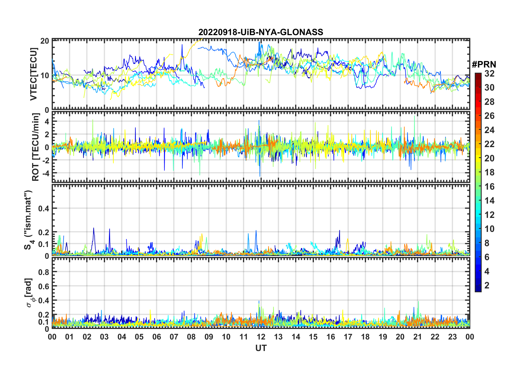
Task: Click colorbar tick label "28"
Action: coord(489,102)
